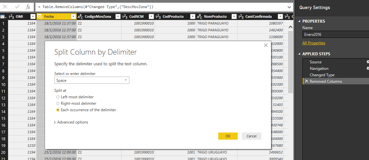Image resolution: width=369 pixels, height=160 pixels.
Task: Click the Name field containing Enero2016
Action: (x=336, y=34)
